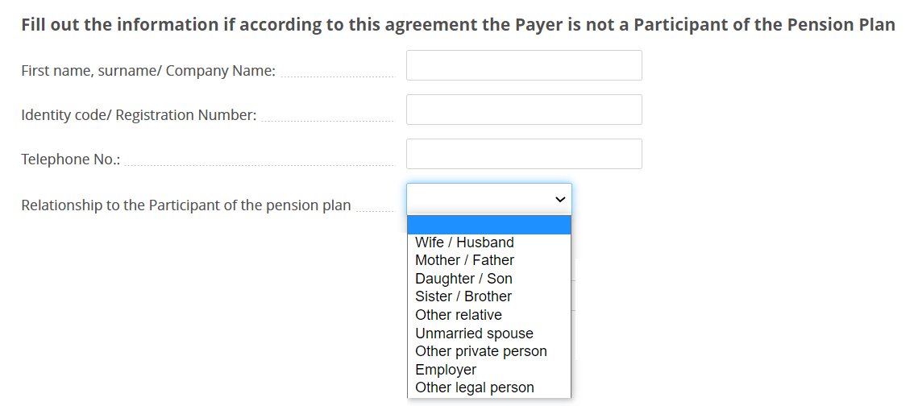The height and width of the screenshot is (406, 914).
Task: Collapse the dropdown using its chevron arrow
Action: 560,199
